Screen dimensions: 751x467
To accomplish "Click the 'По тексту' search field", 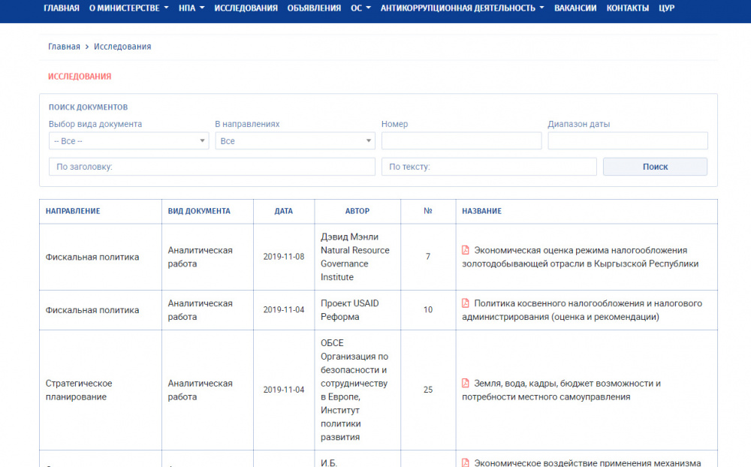I will [489, 167].
